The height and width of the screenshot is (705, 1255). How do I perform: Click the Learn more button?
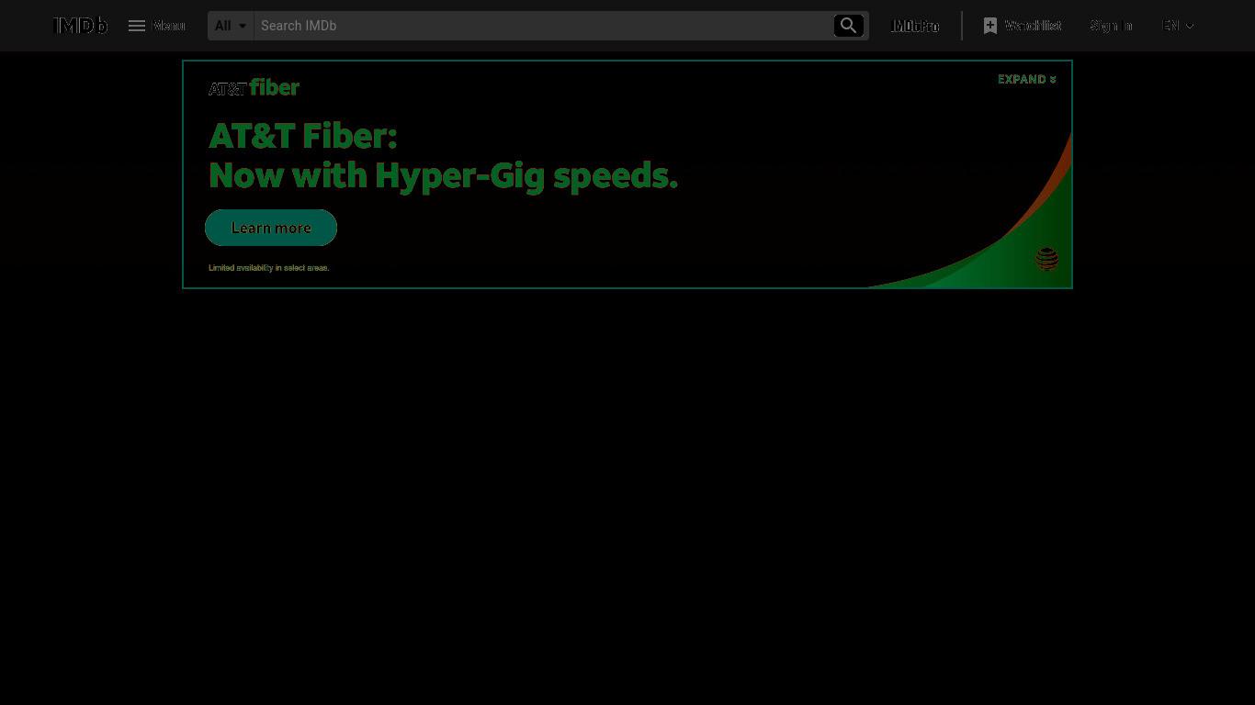pyautogui.click(x=271, y=228)
